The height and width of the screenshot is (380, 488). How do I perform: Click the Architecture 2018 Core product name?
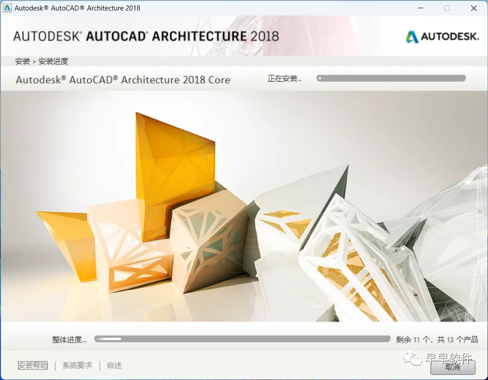pyautogui.click(x=123, y=80)
